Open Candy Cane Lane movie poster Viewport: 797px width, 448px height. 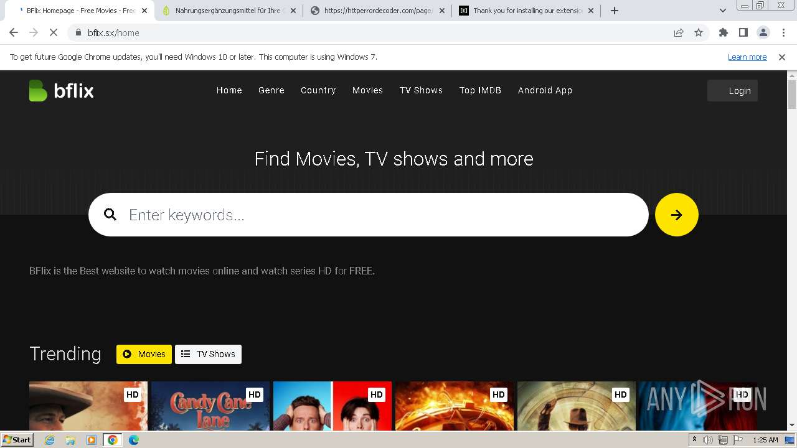tap(210, 406)
